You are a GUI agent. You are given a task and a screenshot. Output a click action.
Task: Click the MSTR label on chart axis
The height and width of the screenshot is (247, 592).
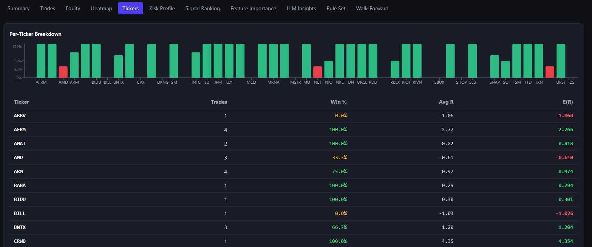point(296,82)
